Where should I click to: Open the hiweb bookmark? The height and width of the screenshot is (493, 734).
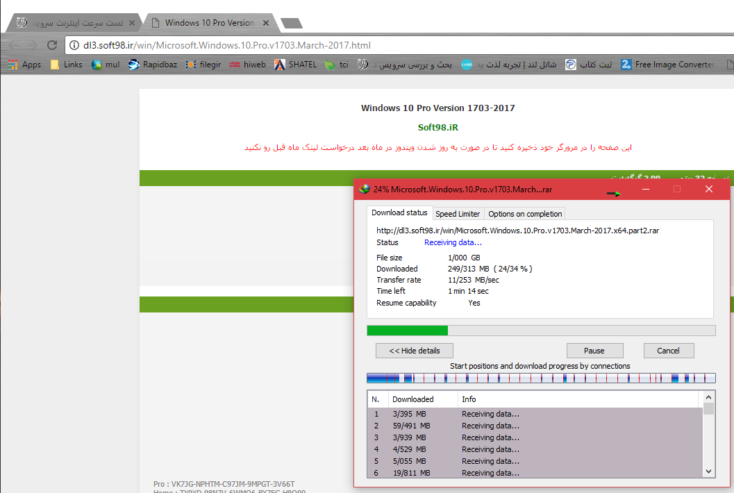point(248,65)
